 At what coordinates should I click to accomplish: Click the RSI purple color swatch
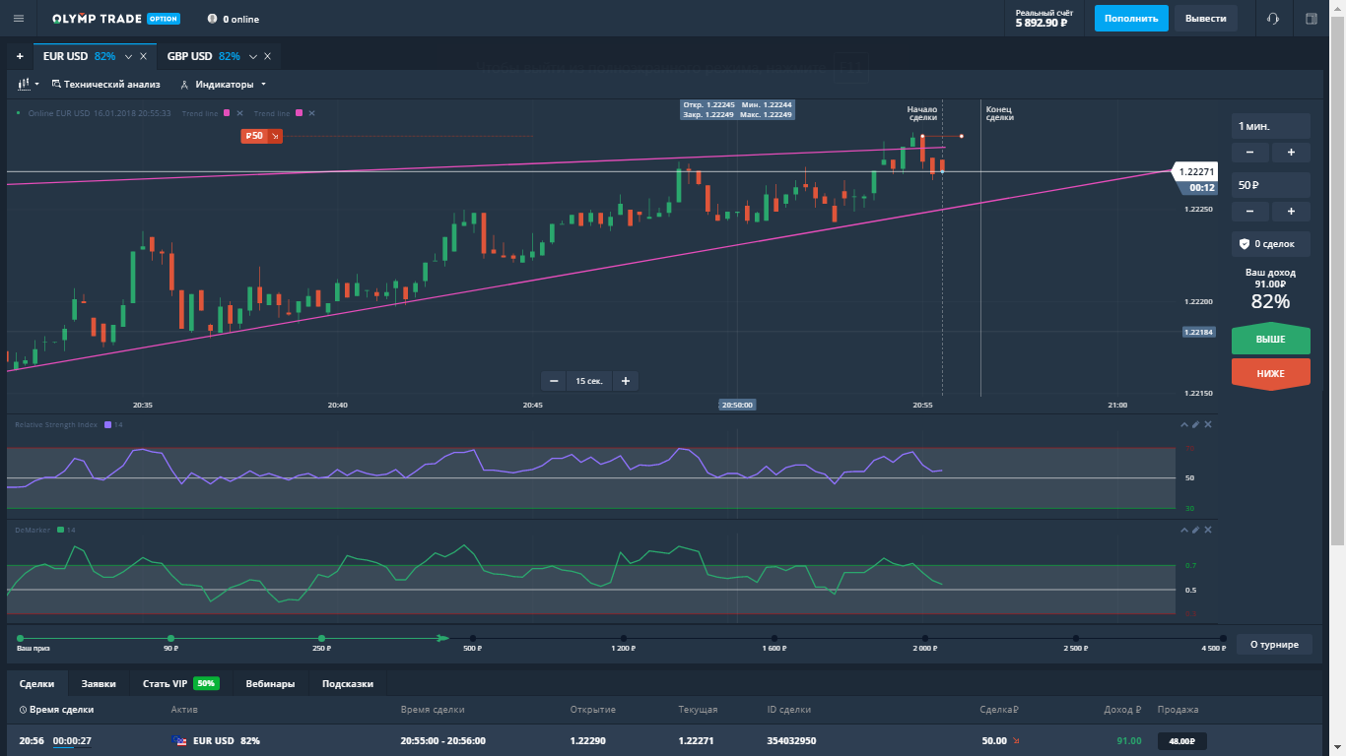107,424
